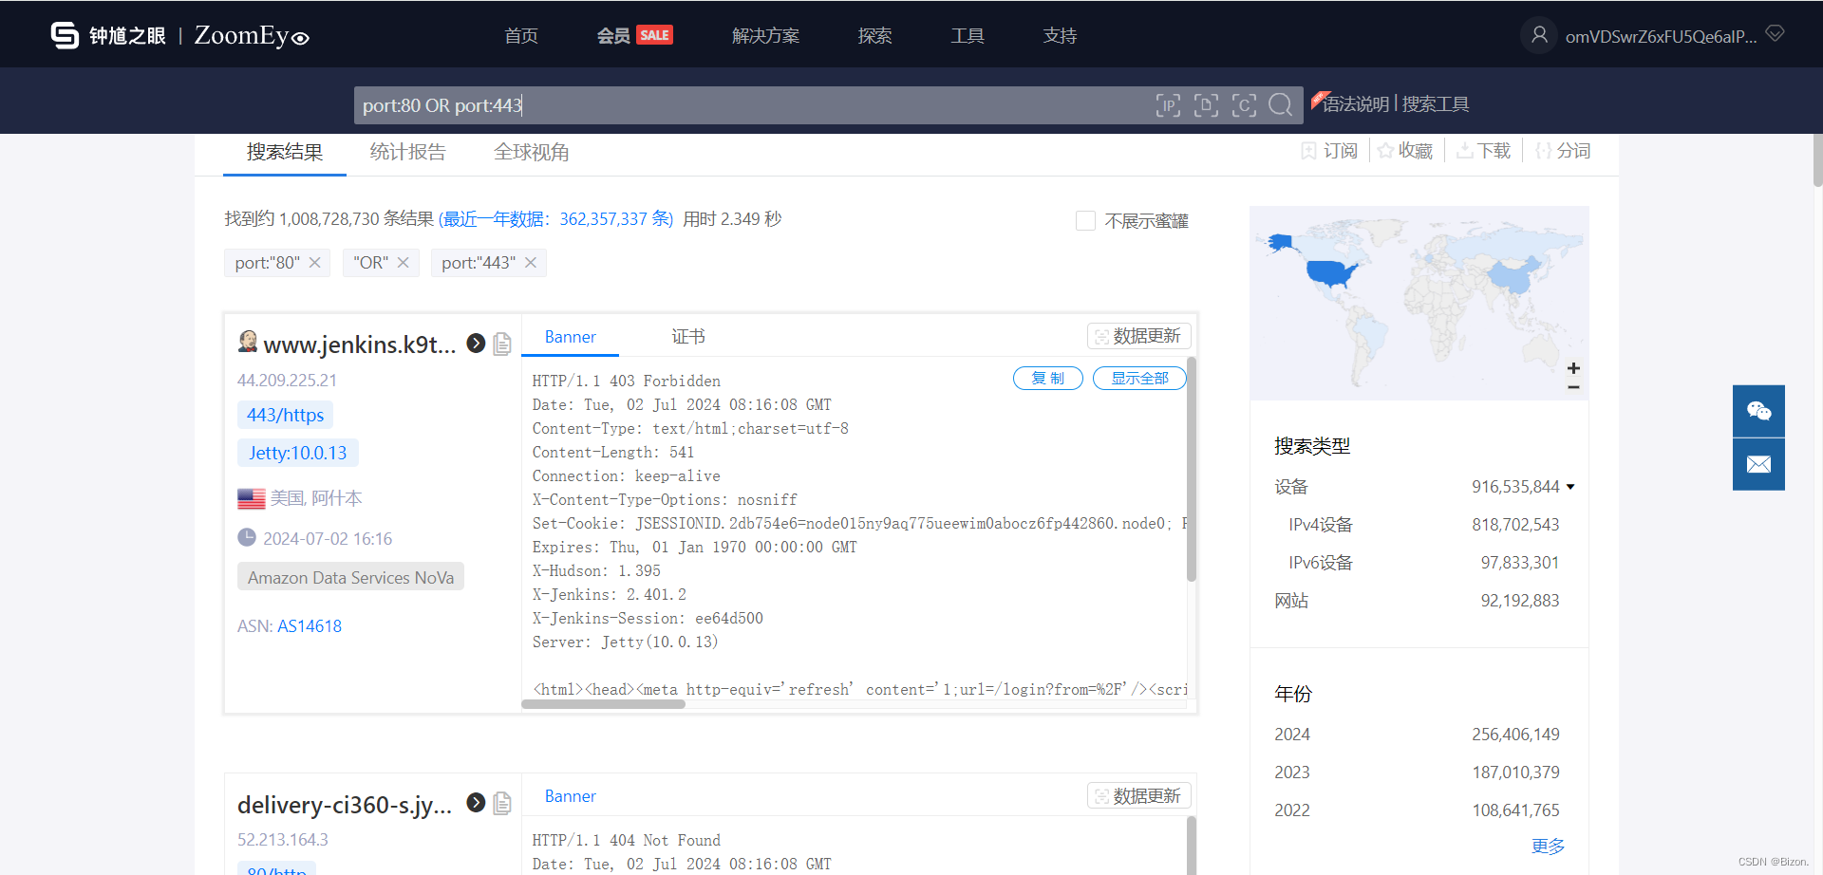Open the 支持 menu
1823x875 pixels.
1060,35
